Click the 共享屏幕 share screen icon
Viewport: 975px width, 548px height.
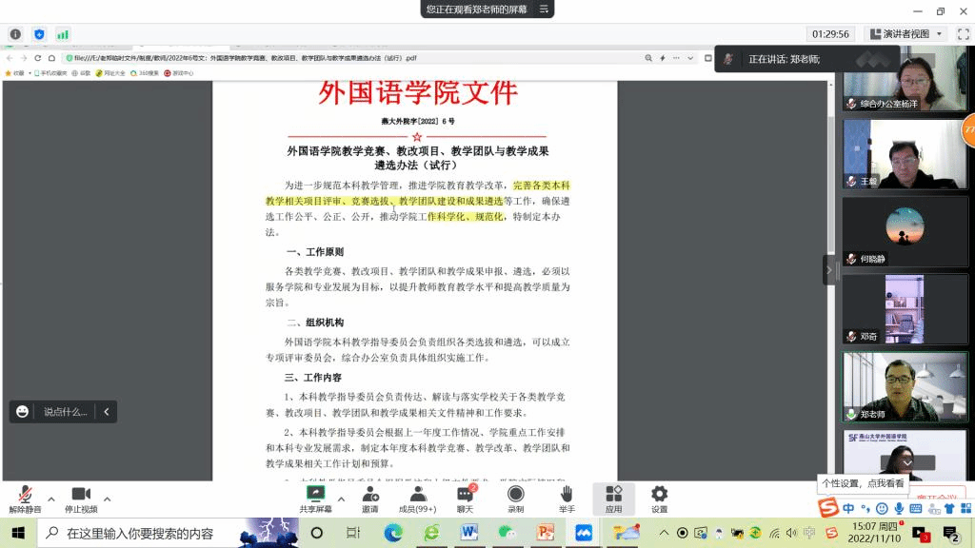click(x=315, y=494)
